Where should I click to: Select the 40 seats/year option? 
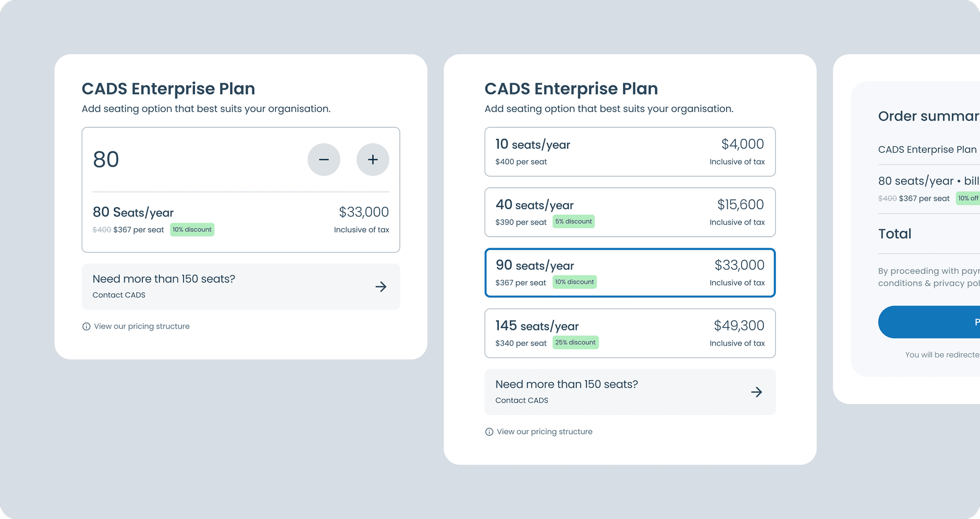(630, 212)
